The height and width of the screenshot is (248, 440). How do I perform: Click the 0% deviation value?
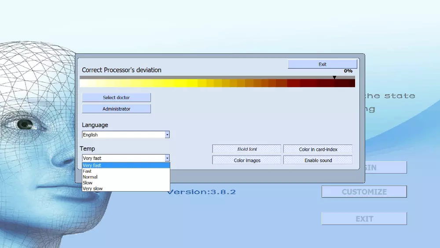[348, 71]
